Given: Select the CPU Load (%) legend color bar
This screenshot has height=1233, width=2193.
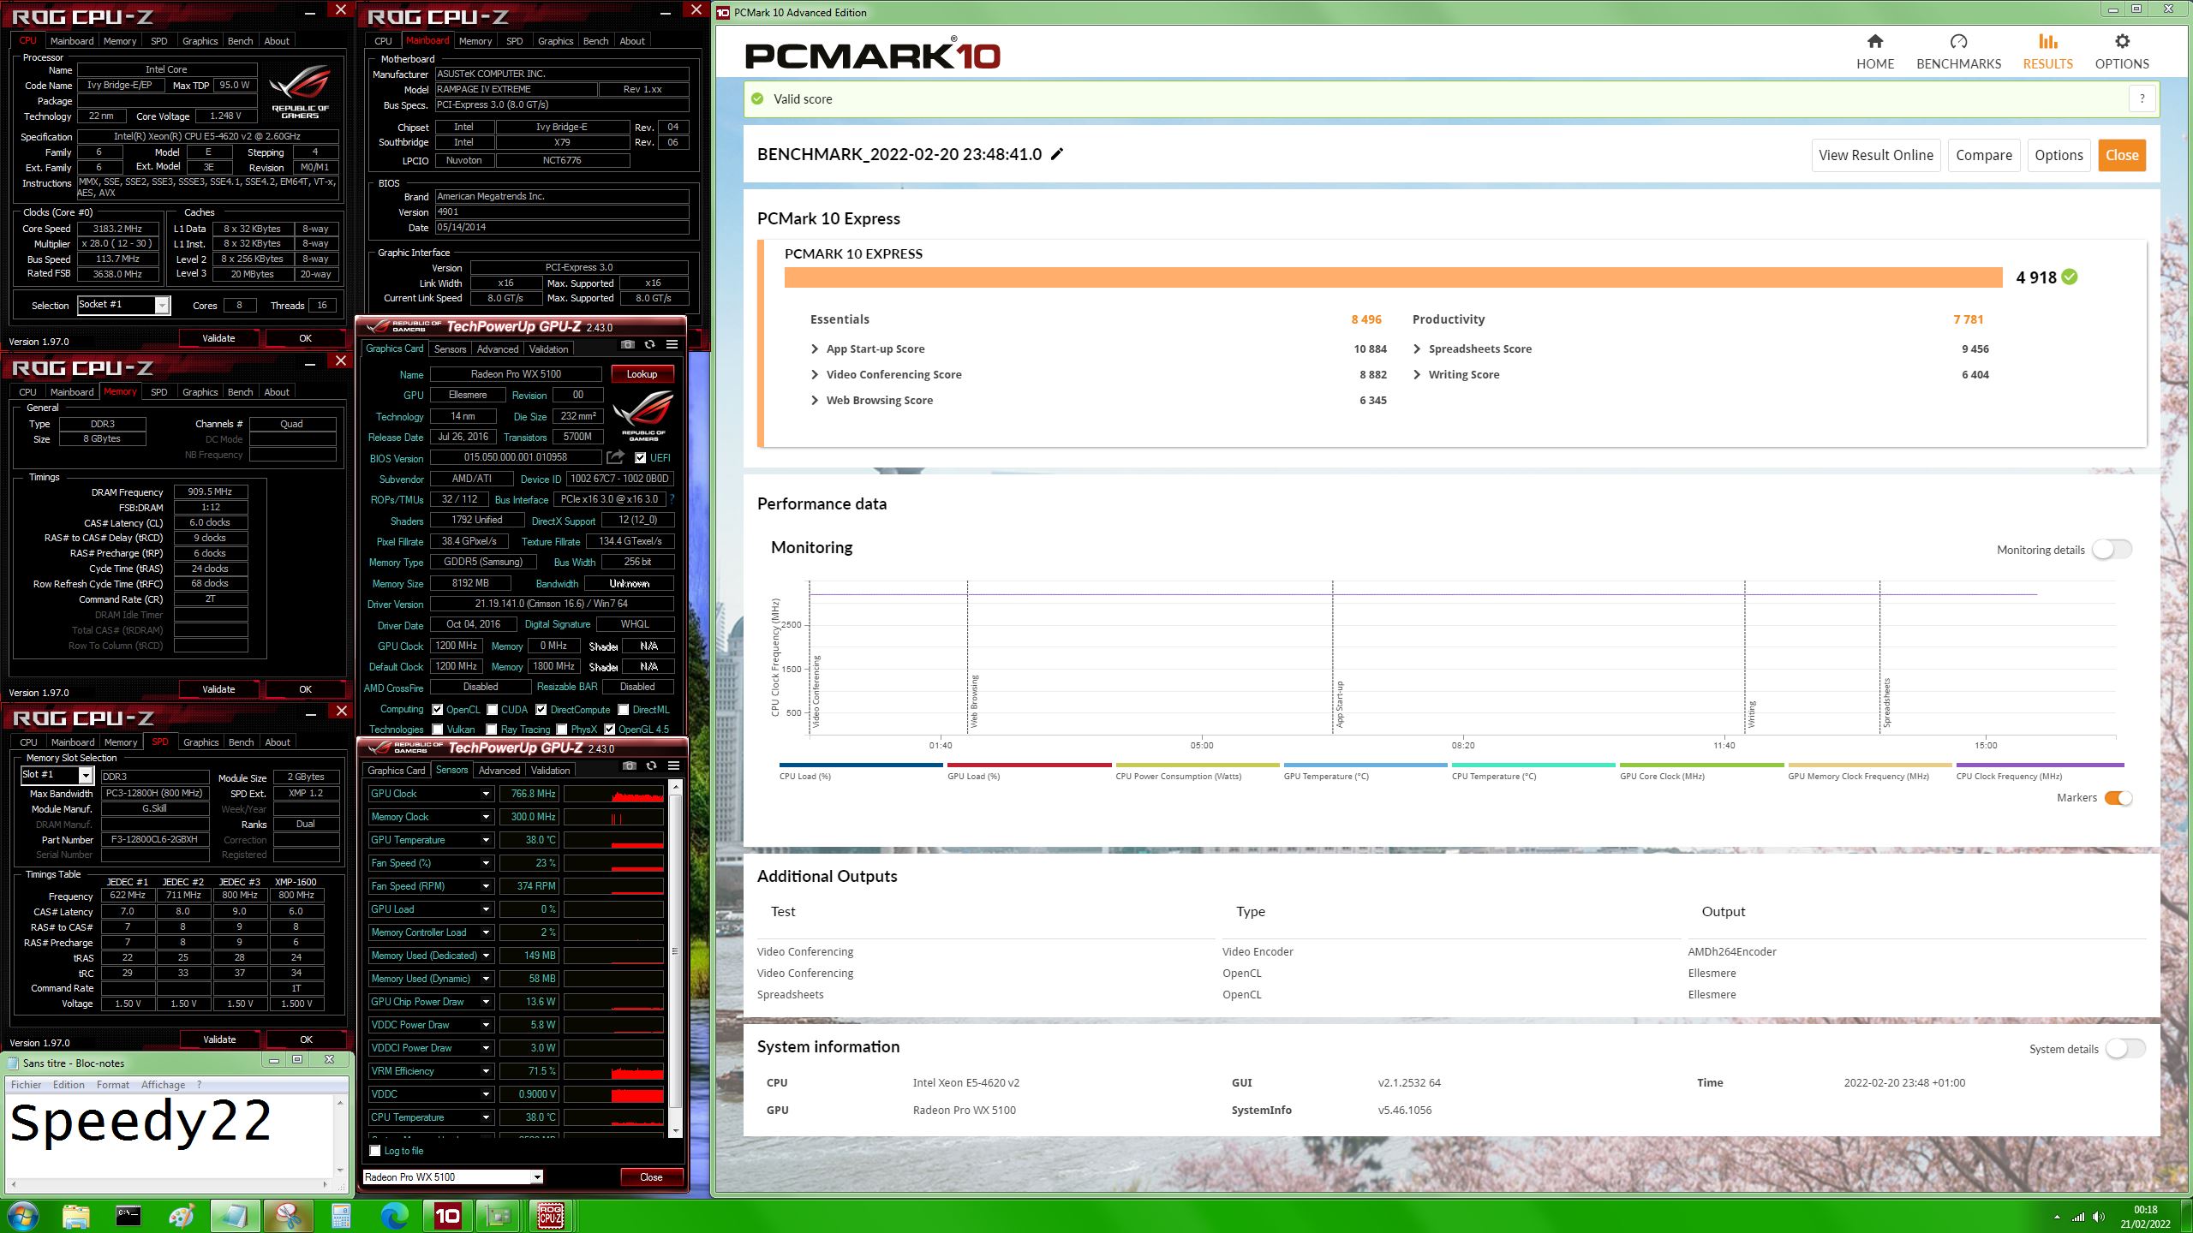Looking at the screenshot, I should click(861, 765).
